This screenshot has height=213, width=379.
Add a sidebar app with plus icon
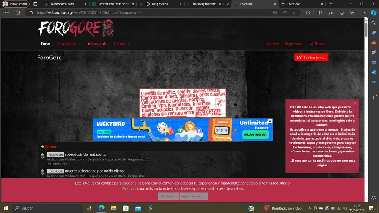point(373,98)
